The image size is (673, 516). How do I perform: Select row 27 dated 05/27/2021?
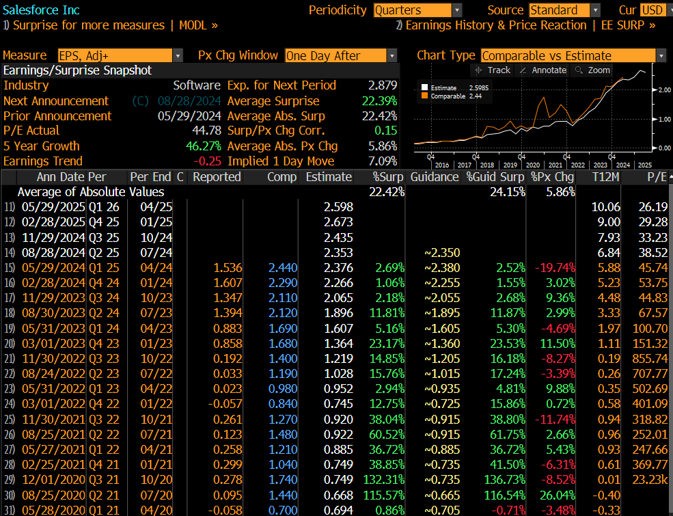(336, 450)
